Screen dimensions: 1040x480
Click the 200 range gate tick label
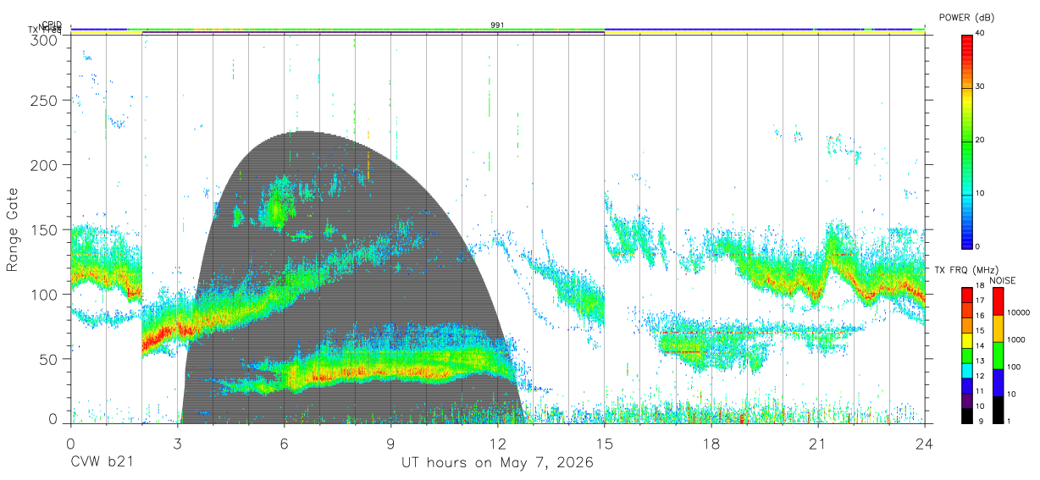44,164
